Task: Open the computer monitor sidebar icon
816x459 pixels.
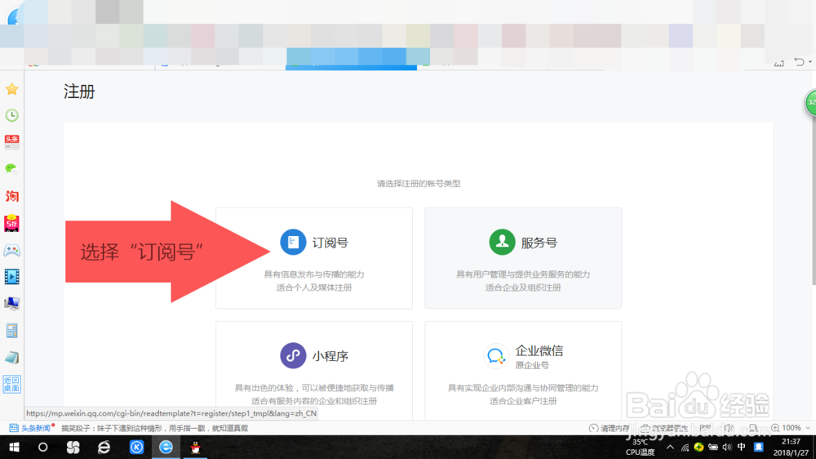Action: (11, 303)
